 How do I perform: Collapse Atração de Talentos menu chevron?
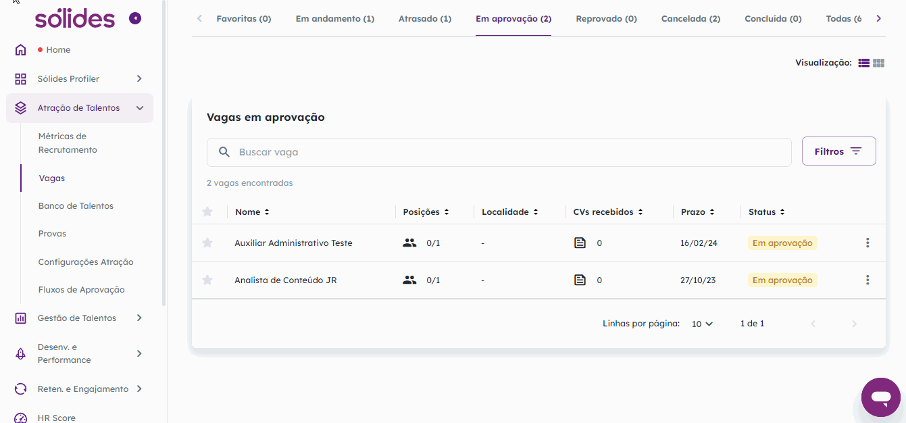[139, 108]
